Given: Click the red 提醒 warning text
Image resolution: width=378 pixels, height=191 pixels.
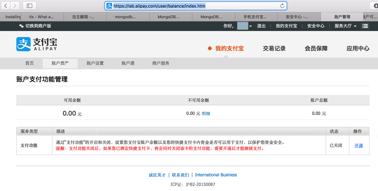Looking at the screenshot, I should pos(160,148).
